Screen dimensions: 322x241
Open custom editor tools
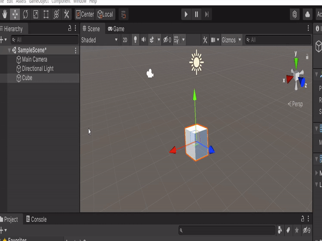[66, 15]
